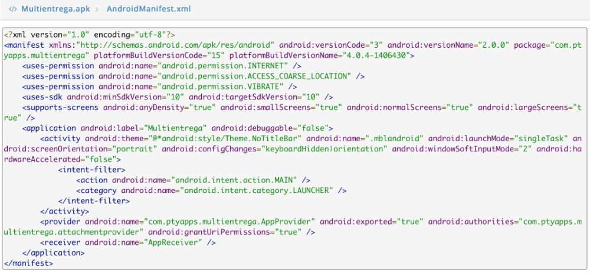Click the code brackets icon in breadcrumb
590x273 pixels.
13,10
